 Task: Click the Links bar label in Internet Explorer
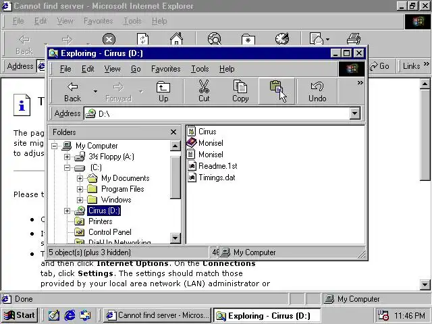coord(411,66)
